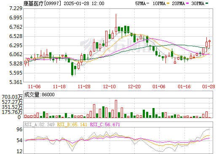Click the 7.229 price axis label

(x=16, y=8)
